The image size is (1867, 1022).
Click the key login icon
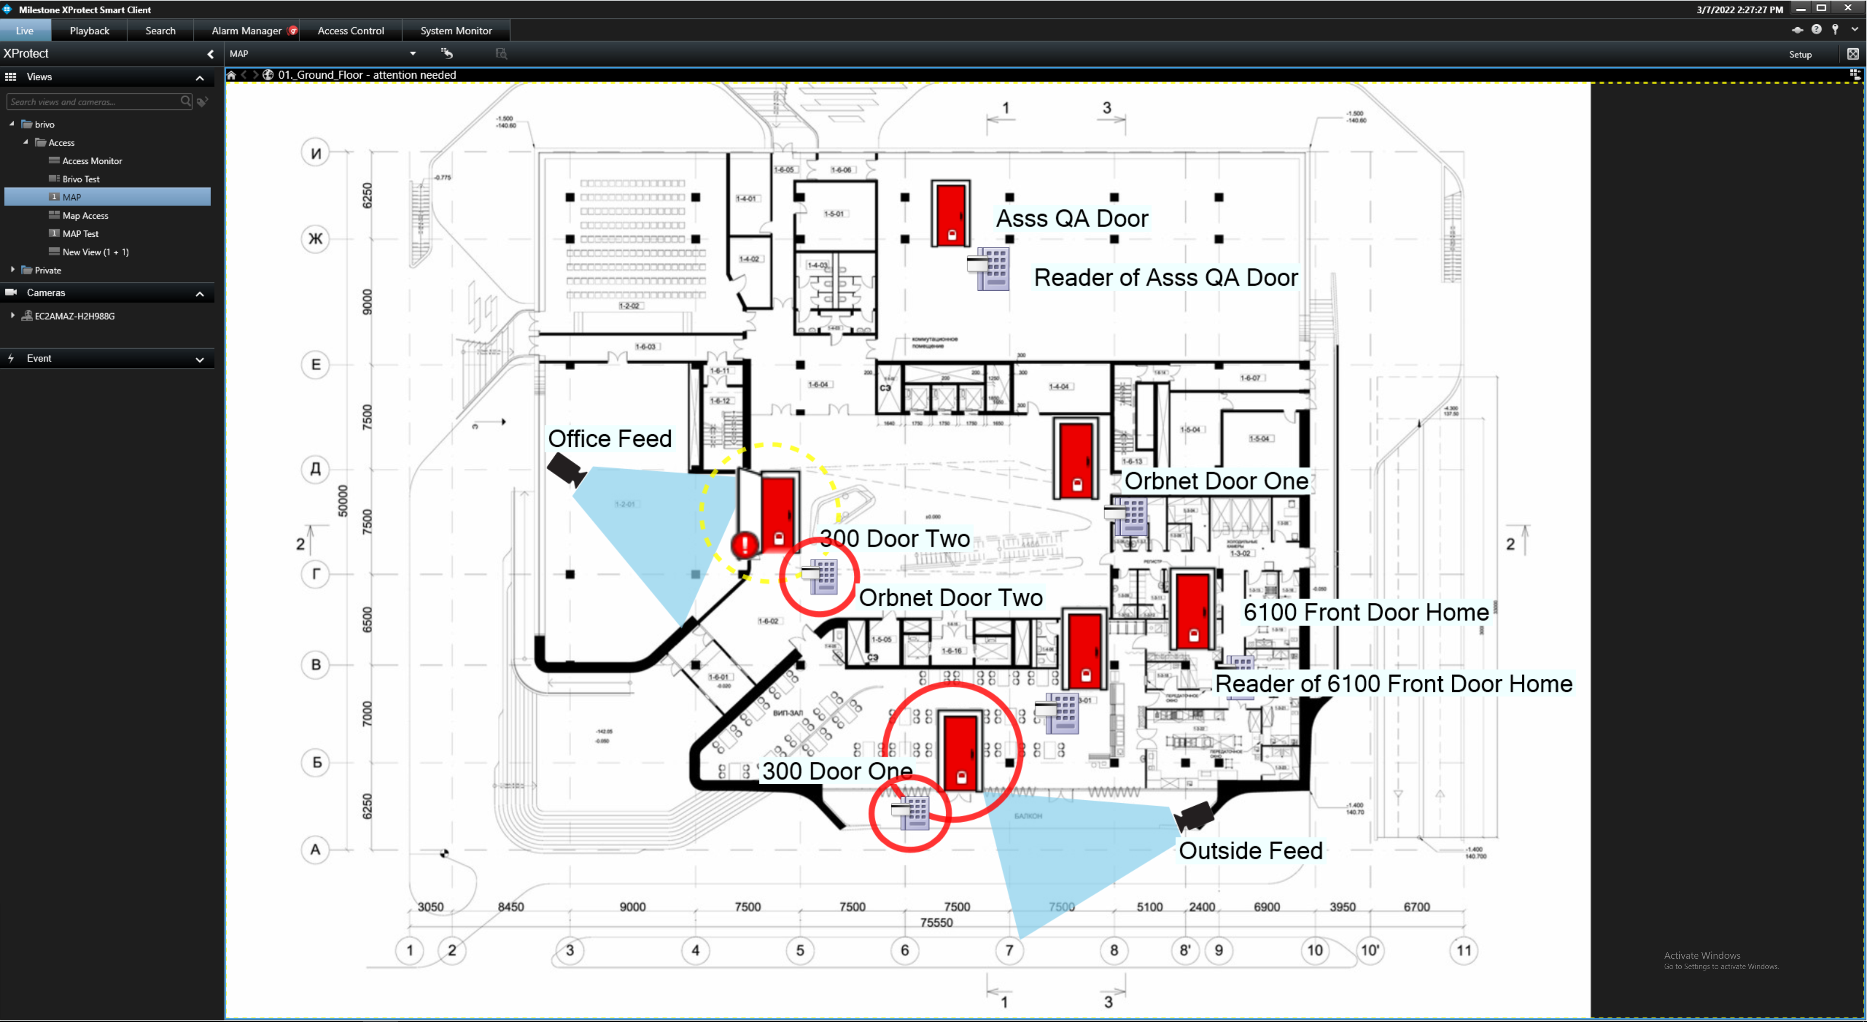pos(1835,29)
